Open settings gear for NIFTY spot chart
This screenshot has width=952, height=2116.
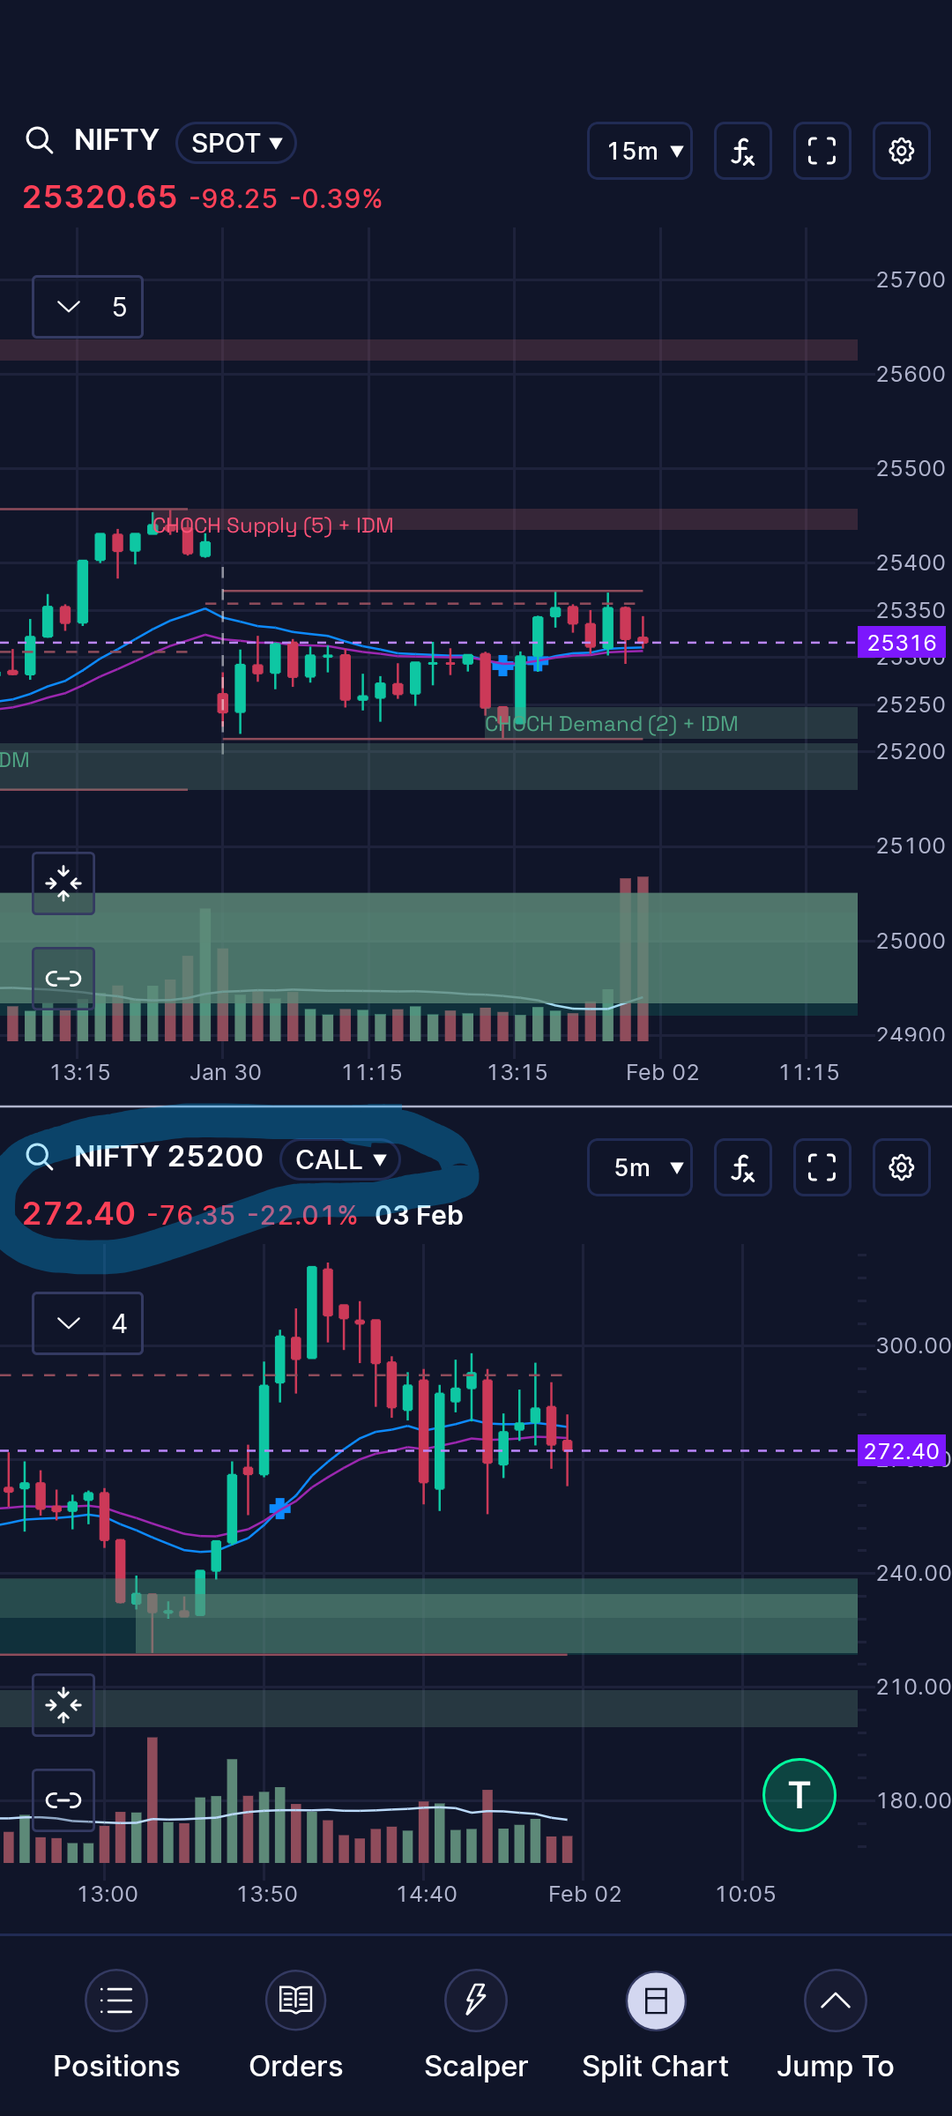tap(901, 151)
